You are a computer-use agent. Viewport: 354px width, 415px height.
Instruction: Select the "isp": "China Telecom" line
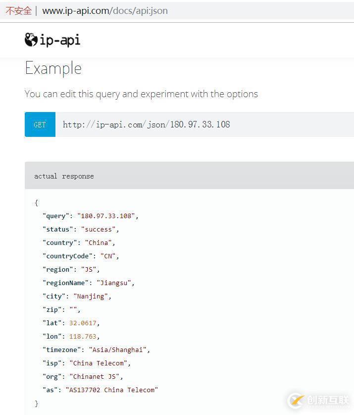tap(87, 363)
